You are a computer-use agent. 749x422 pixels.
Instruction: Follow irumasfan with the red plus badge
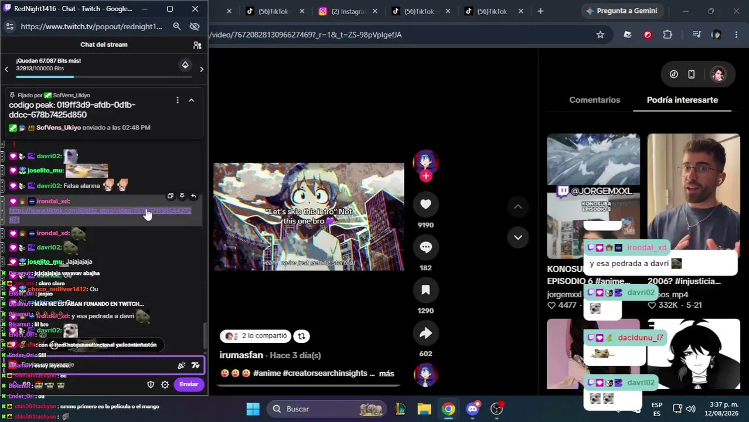[x=425, y=175]
